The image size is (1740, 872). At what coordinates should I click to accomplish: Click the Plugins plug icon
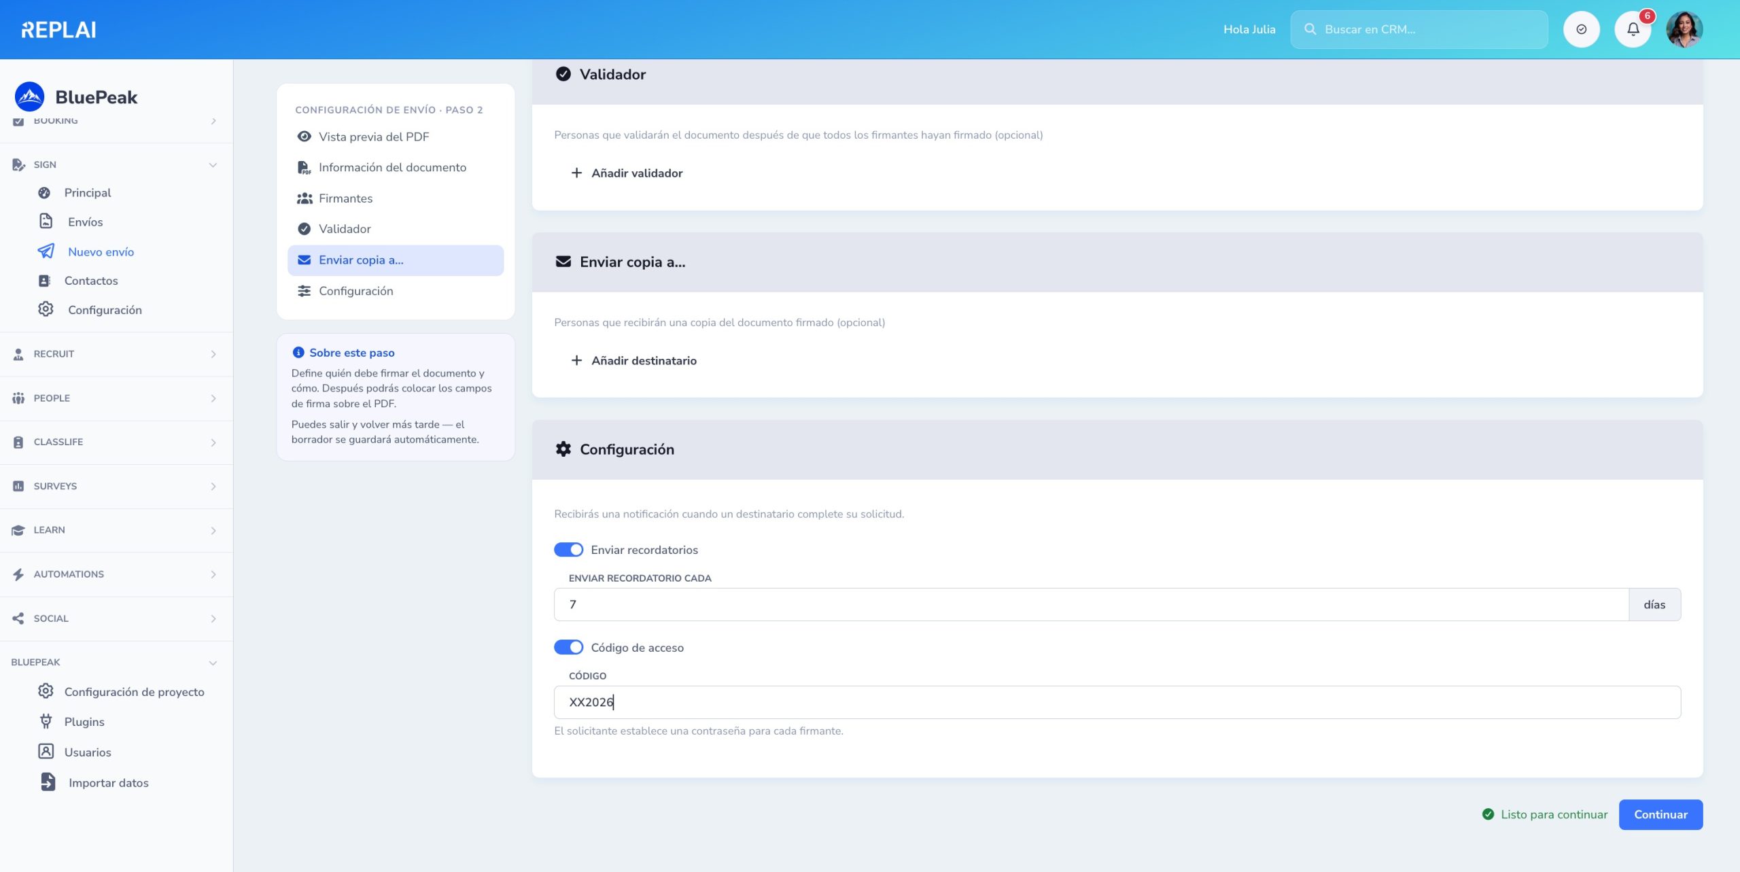(46, 720)
